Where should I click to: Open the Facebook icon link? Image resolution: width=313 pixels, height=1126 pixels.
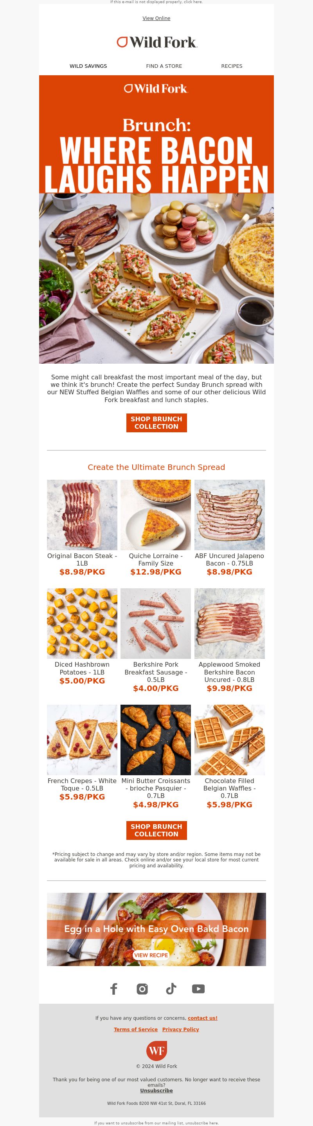coord(113,988)
